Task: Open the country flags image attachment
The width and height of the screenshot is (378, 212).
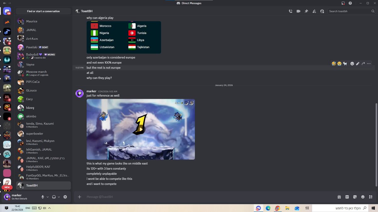Action: (124, 37)
